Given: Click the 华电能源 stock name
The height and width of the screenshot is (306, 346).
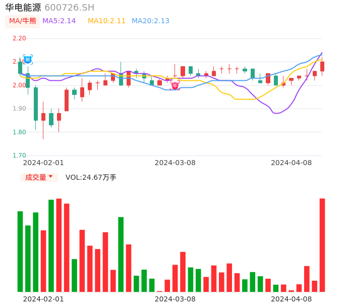Looking at the screenshot, I should coord(23,8).
